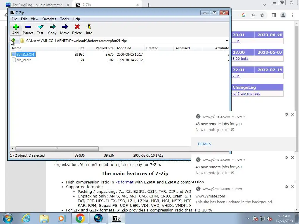299x224 pixels.
Task: Dismiss the site updated notification
Action: click(x=293, y=187)
